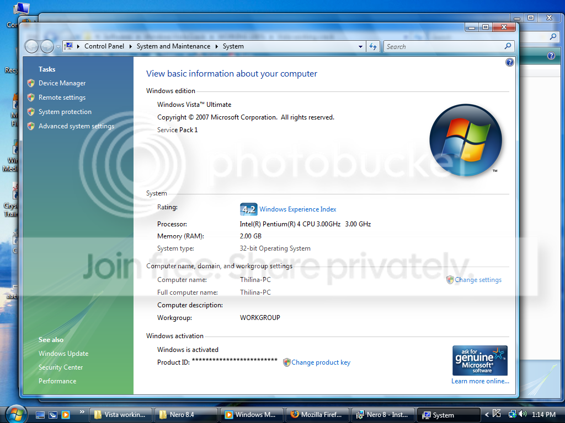Open Performance under See also
The height and width of the screenshot is (423, 565).
(57, 381)
